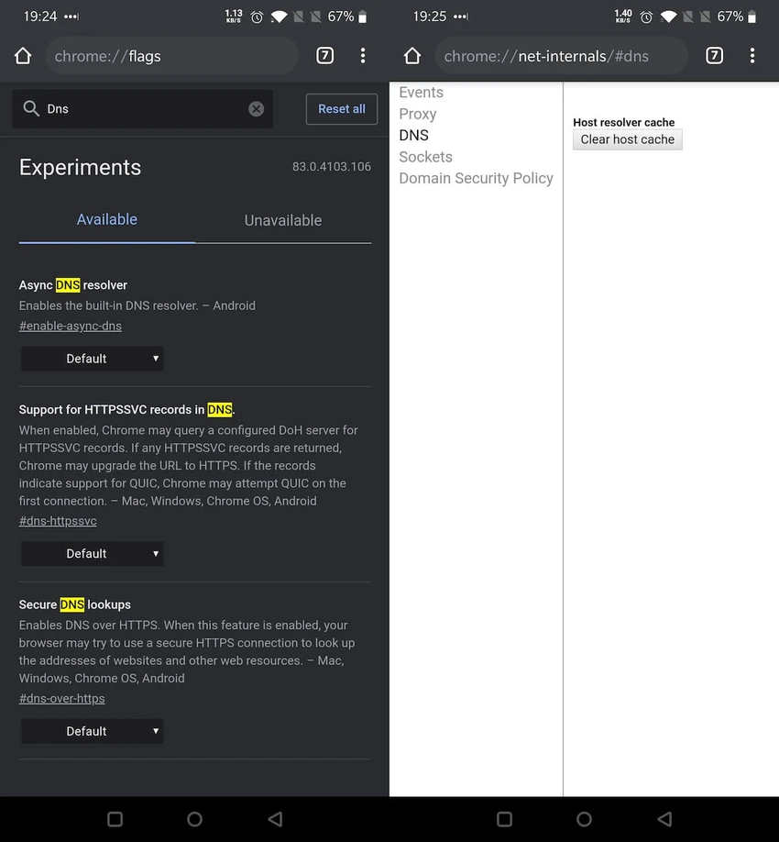
Task: Select Sockets in net-internals sidebar
Action: [426, 157]
